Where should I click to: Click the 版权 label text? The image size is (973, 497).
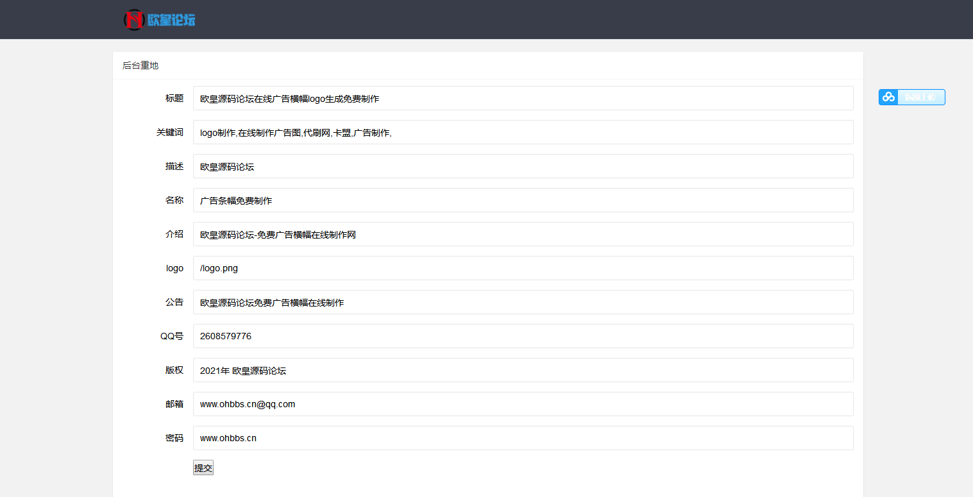174,370
